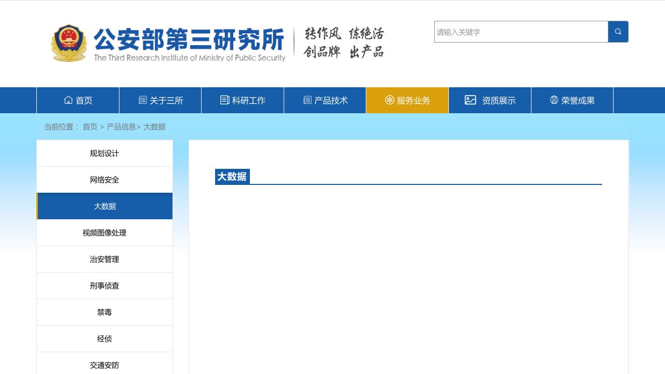Open 规划设计 in the sidebar
This screenshot has height=374, width=665.
pos(104,153)
